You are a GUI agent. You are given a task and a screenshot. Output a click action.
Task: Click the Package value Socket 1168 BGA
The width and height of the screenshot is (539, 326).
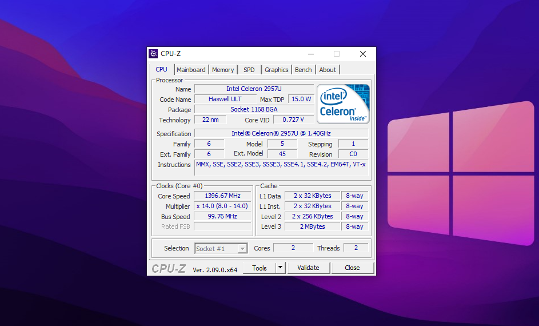tap(254, 109)
